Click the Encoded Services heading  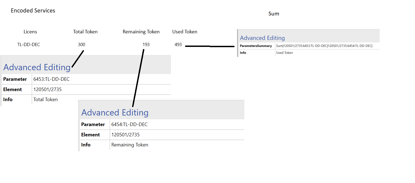click(x=33, y=11)
